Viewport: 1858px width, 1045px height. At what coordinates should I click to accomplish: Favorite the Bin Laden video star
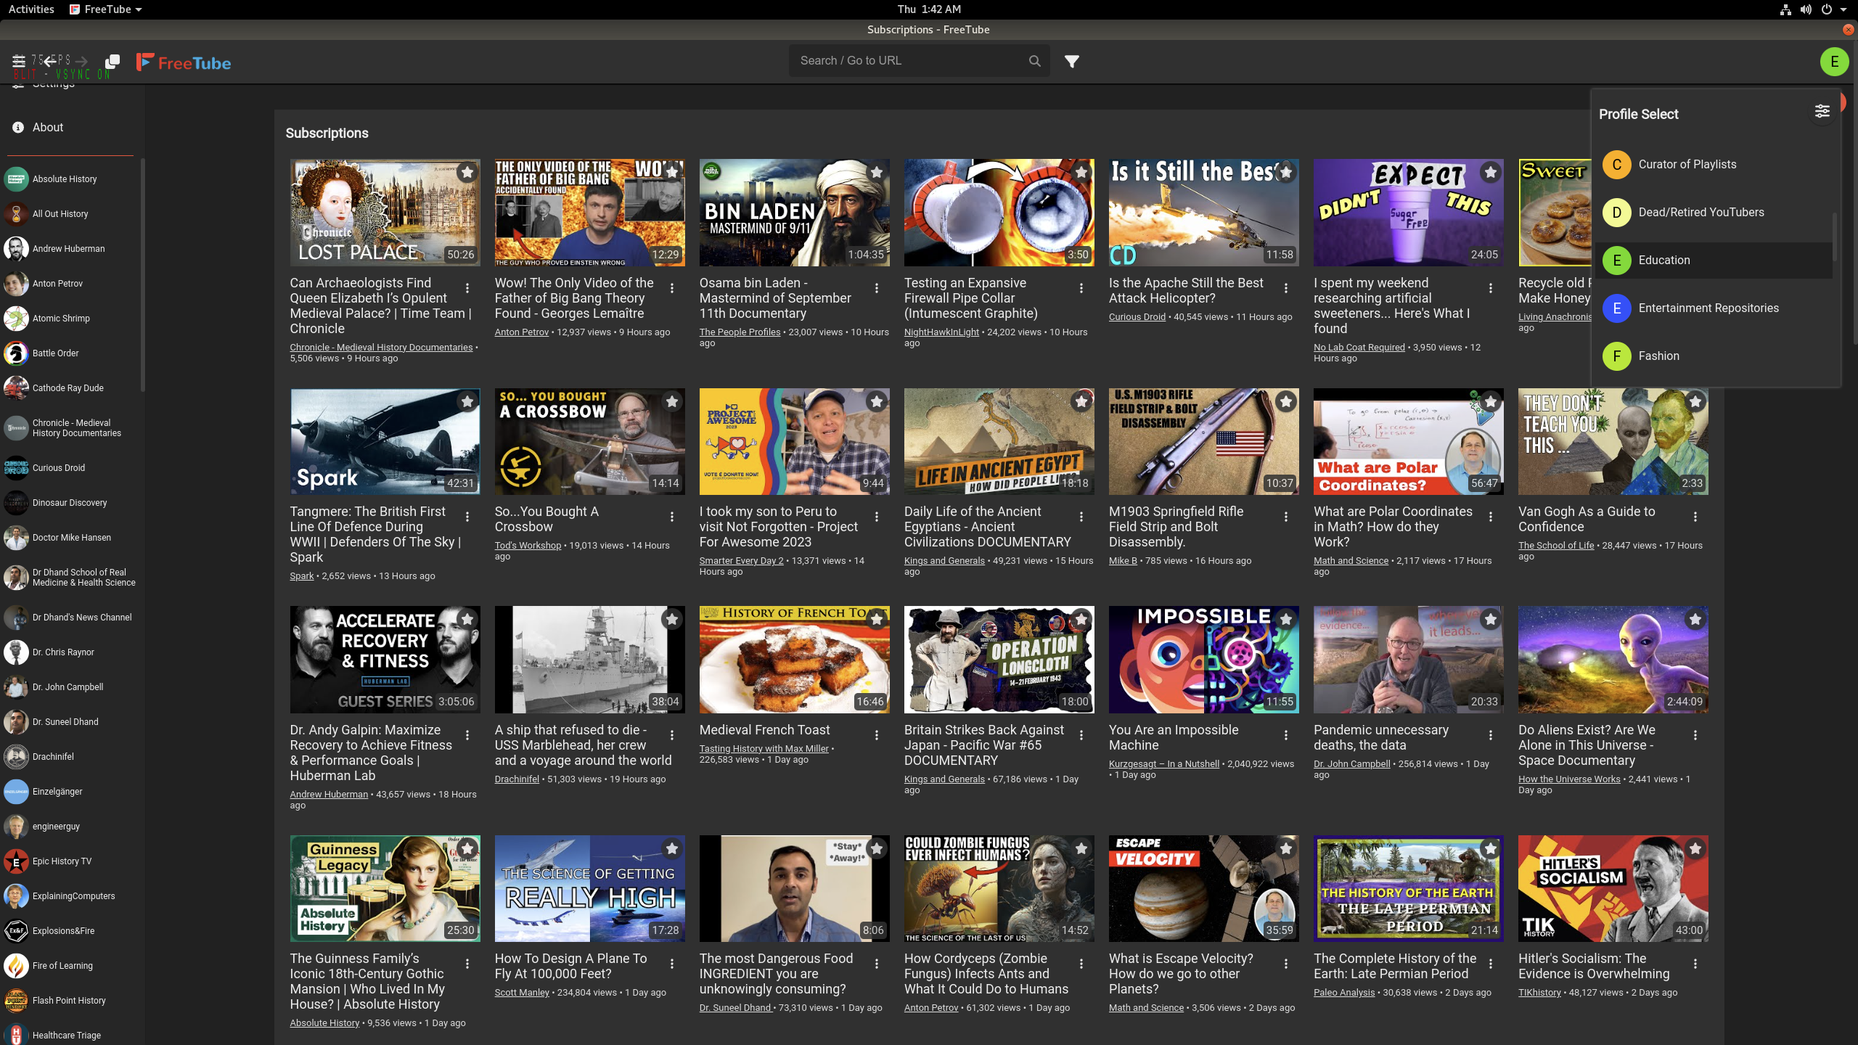tap(877, 172)
